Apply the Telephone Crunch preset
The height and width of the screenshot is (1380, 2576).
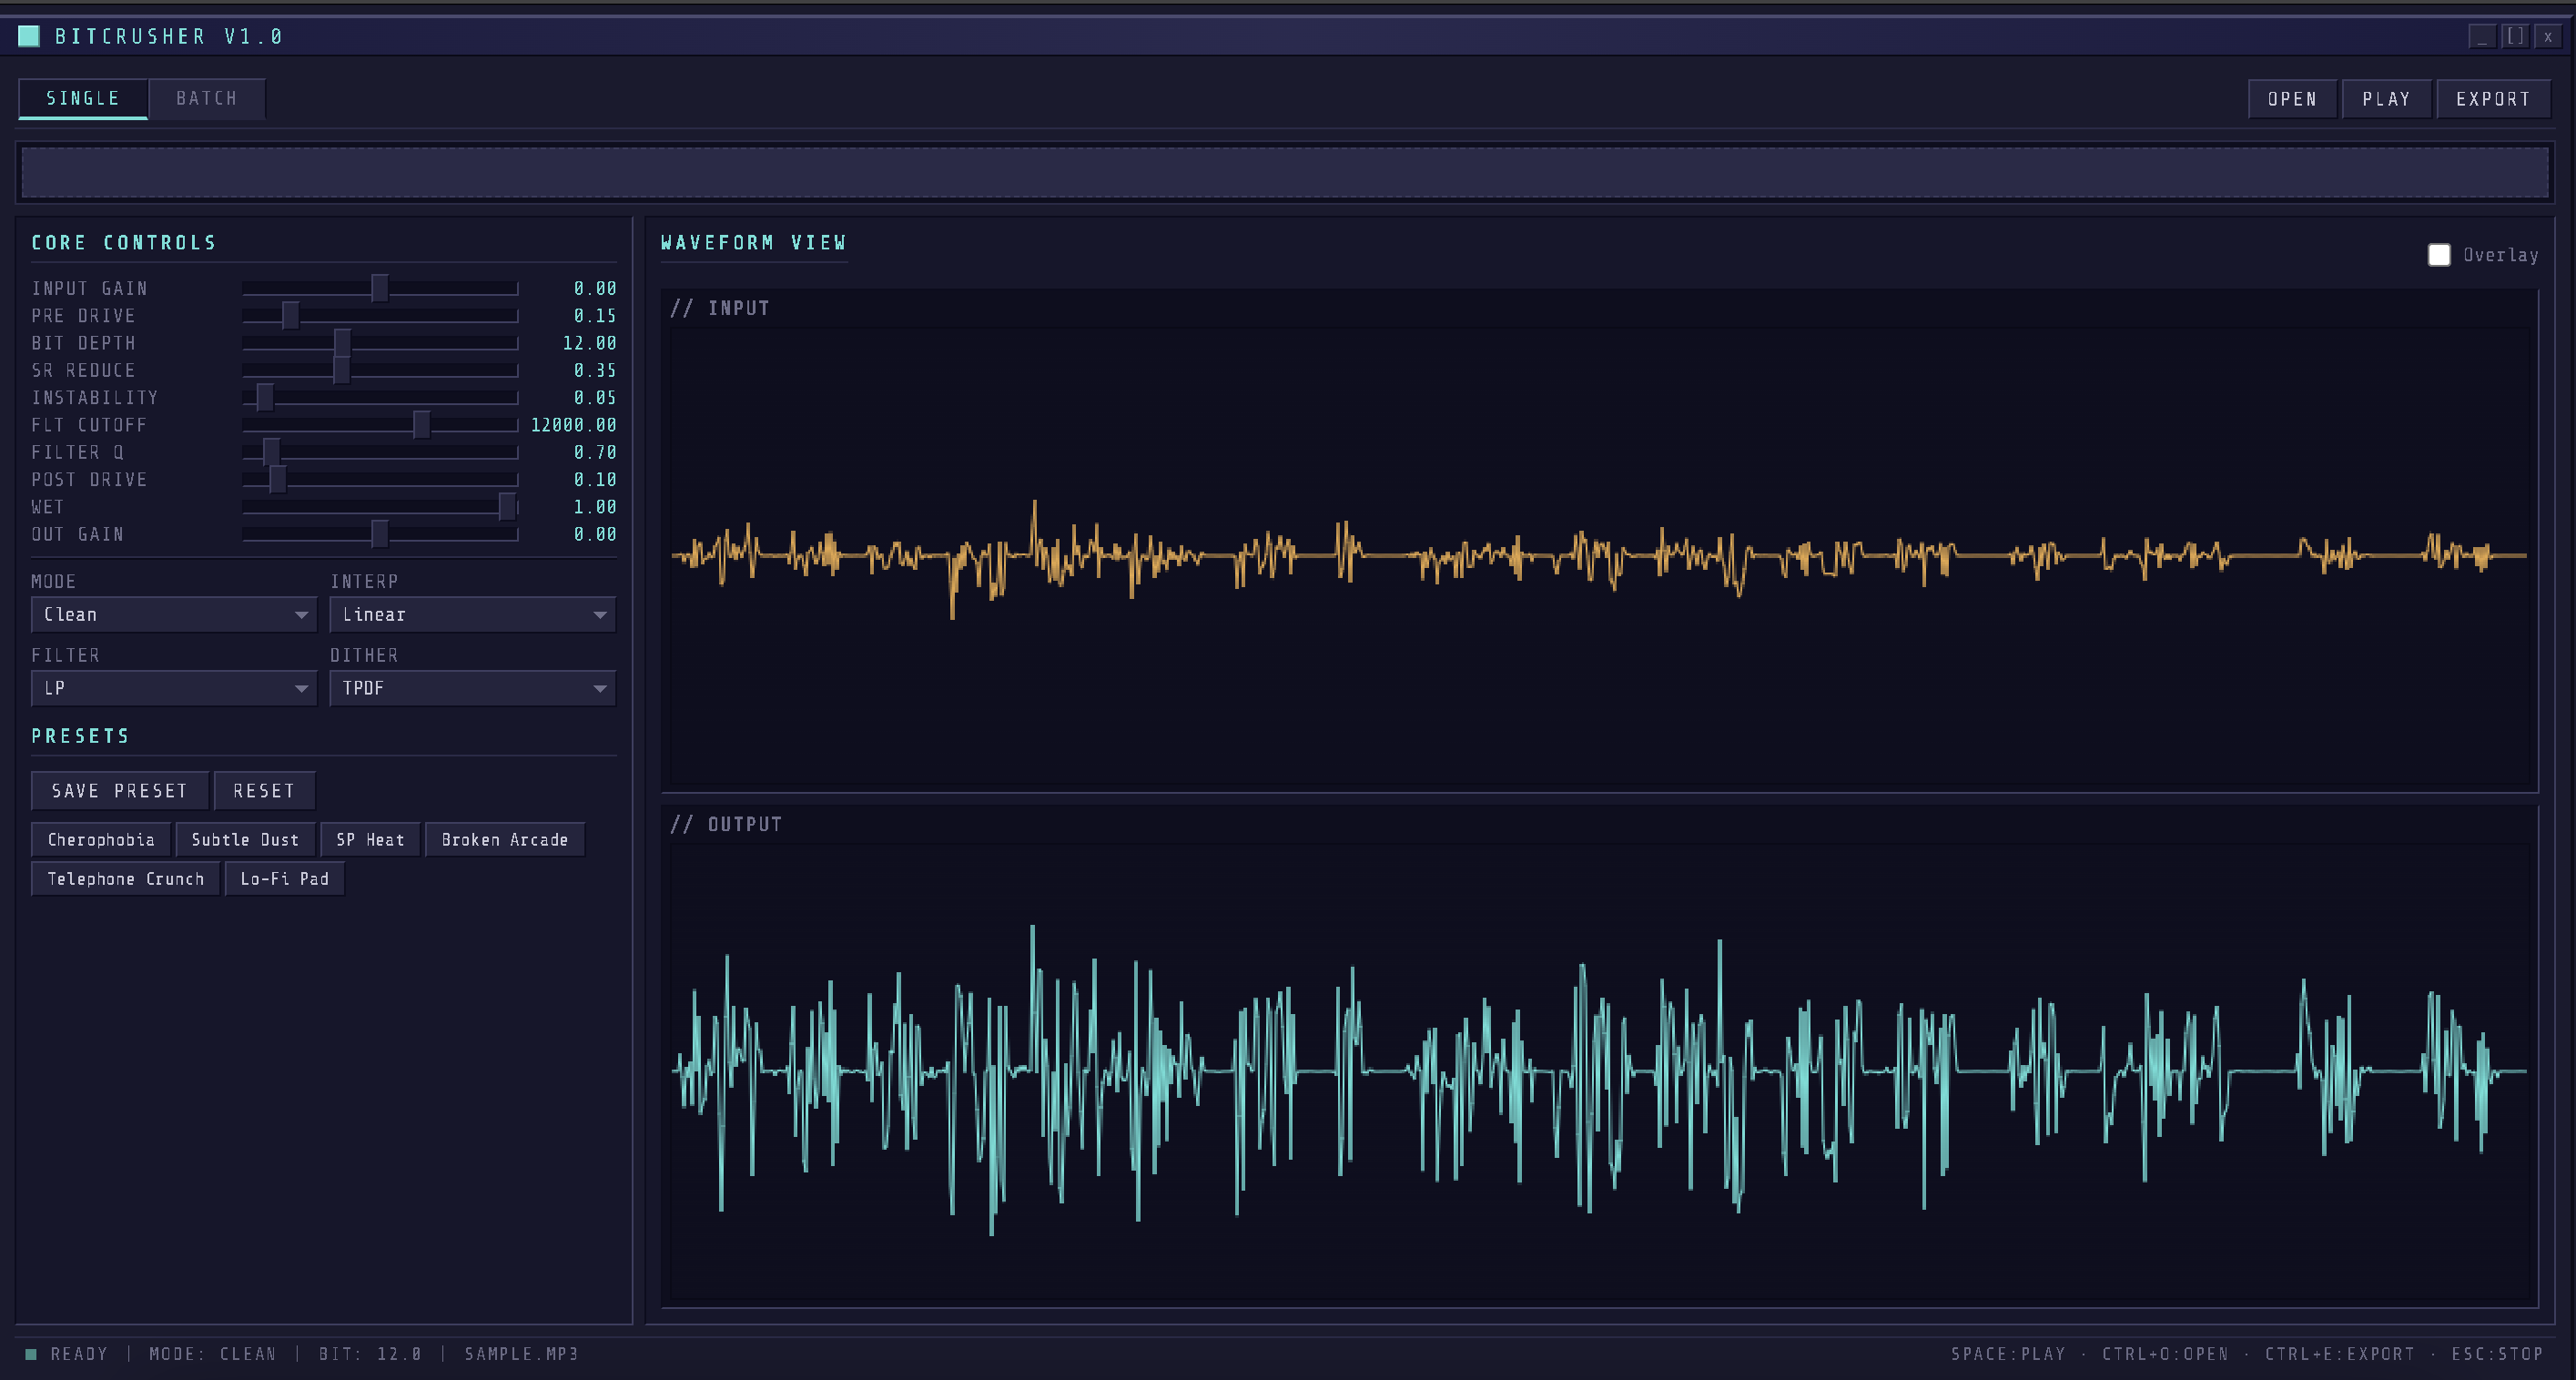click(126, 879)
